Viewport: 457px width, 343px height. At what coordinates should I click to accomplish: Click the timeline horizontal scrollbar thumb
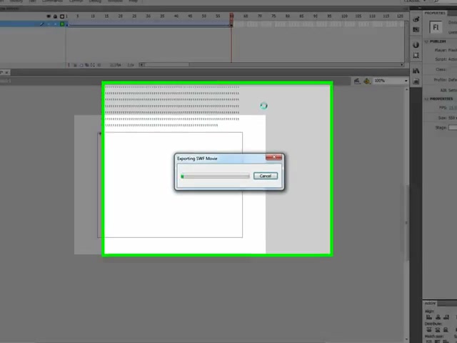click(x=166, y=65)
